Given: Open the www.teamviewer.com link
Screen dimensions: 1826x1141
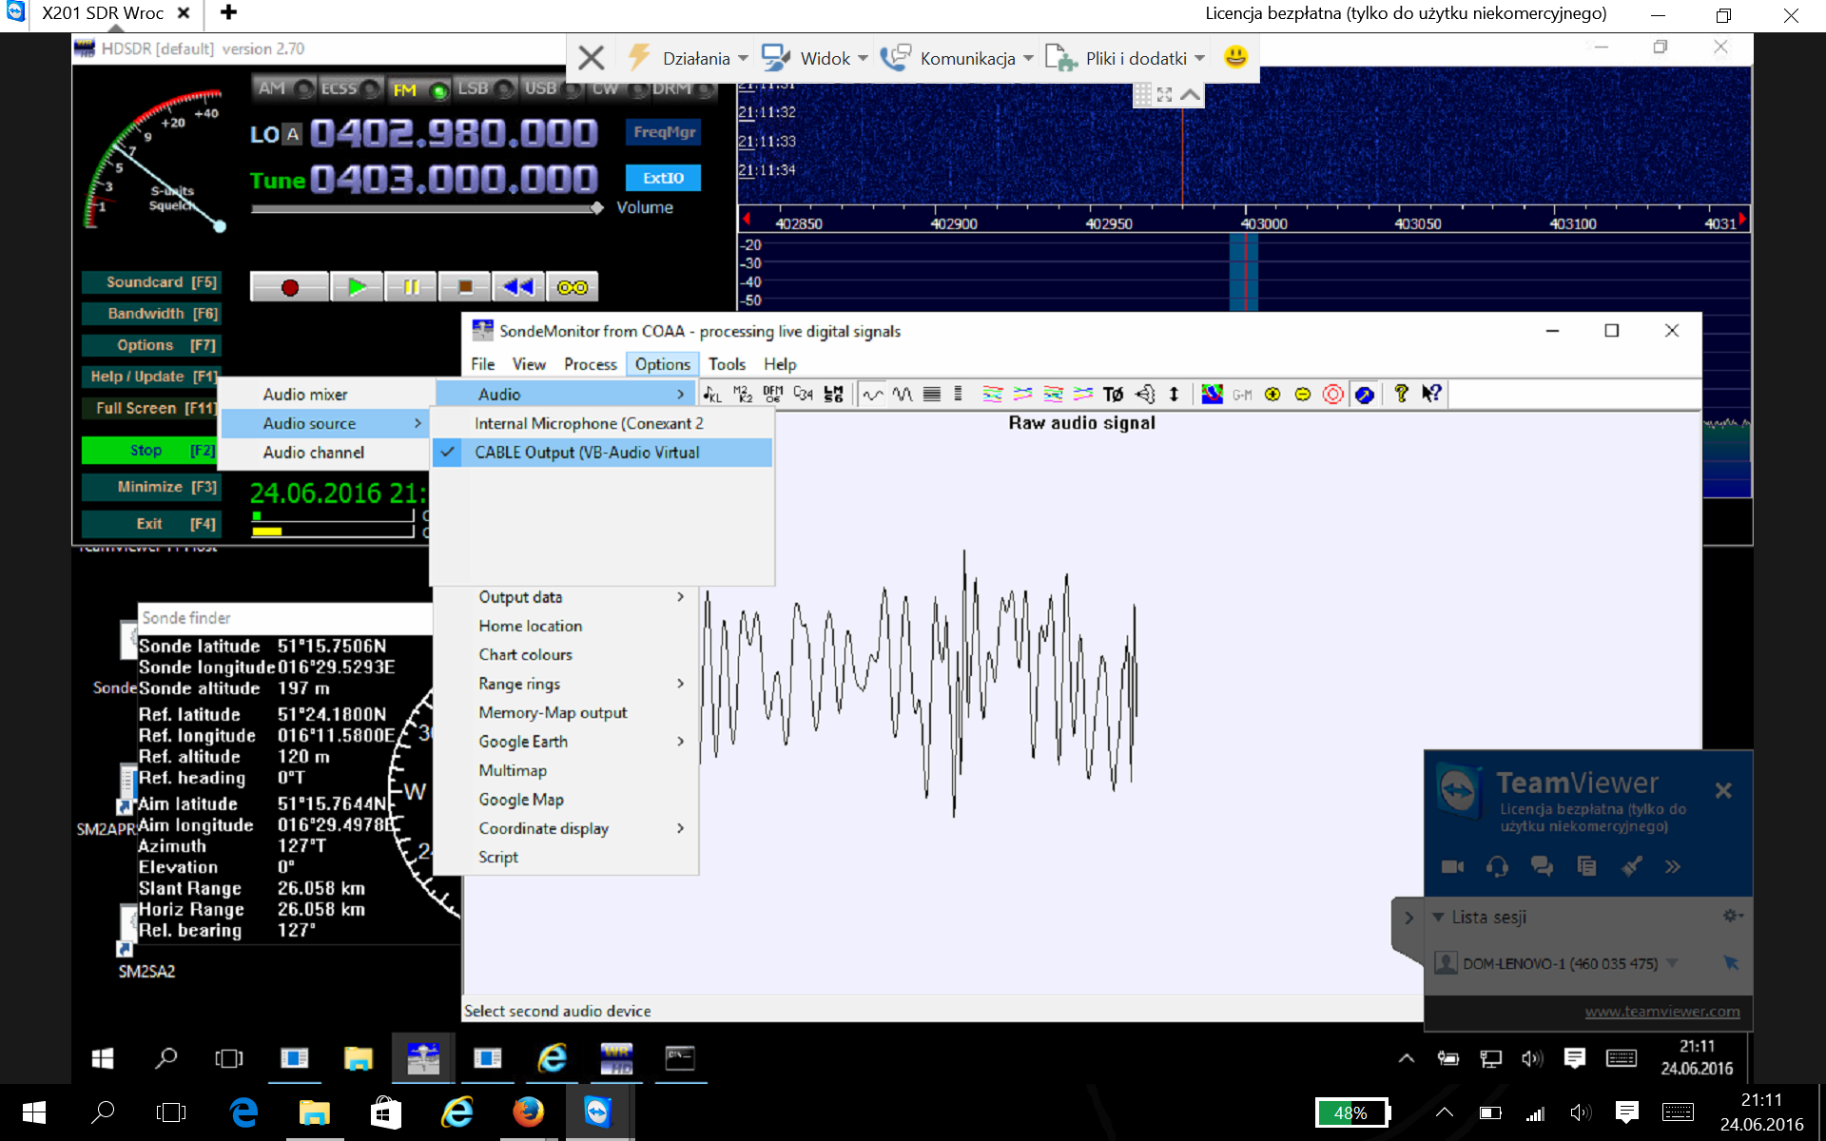Looking at the screenshot, I should pos(1662,1012).
